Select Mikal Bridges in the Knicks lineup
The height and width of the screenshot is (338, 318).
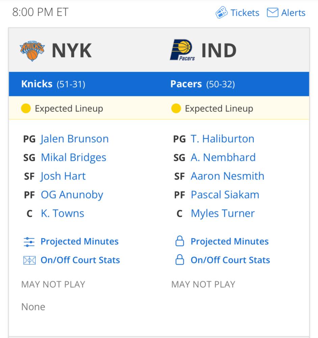coord(74,158)
